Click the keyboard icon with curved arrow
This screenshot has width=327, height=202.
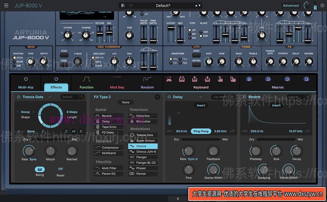click(169, 79)
